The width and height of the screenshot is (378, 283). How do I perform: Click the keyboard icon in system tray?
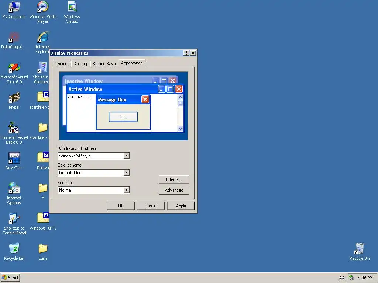[341, 278]
